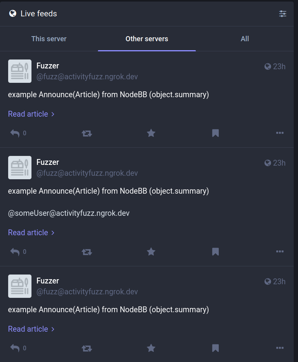Open the first post's Fuzzer avatar
This screenshot has width=298, height=362.
[x=20, y=71]
